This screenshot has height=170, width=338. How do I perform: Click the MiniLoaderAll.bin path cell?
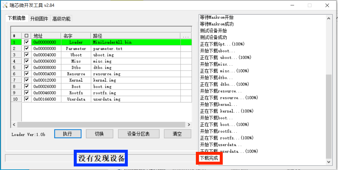point(136,42)
